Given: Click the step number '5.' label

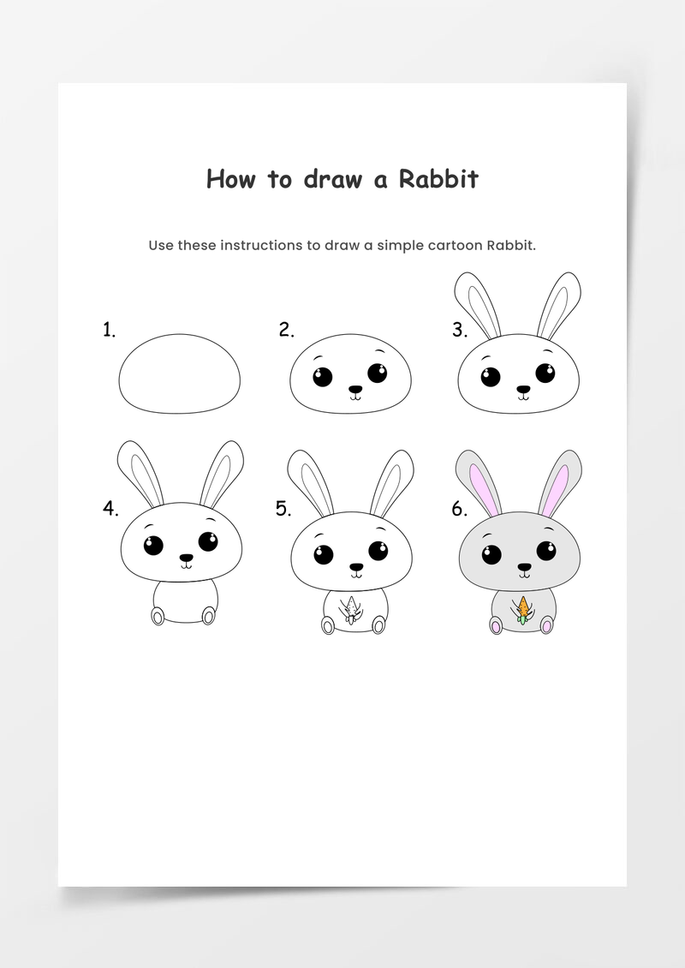Looking at the screenshot, I should (x=283, y=509).
